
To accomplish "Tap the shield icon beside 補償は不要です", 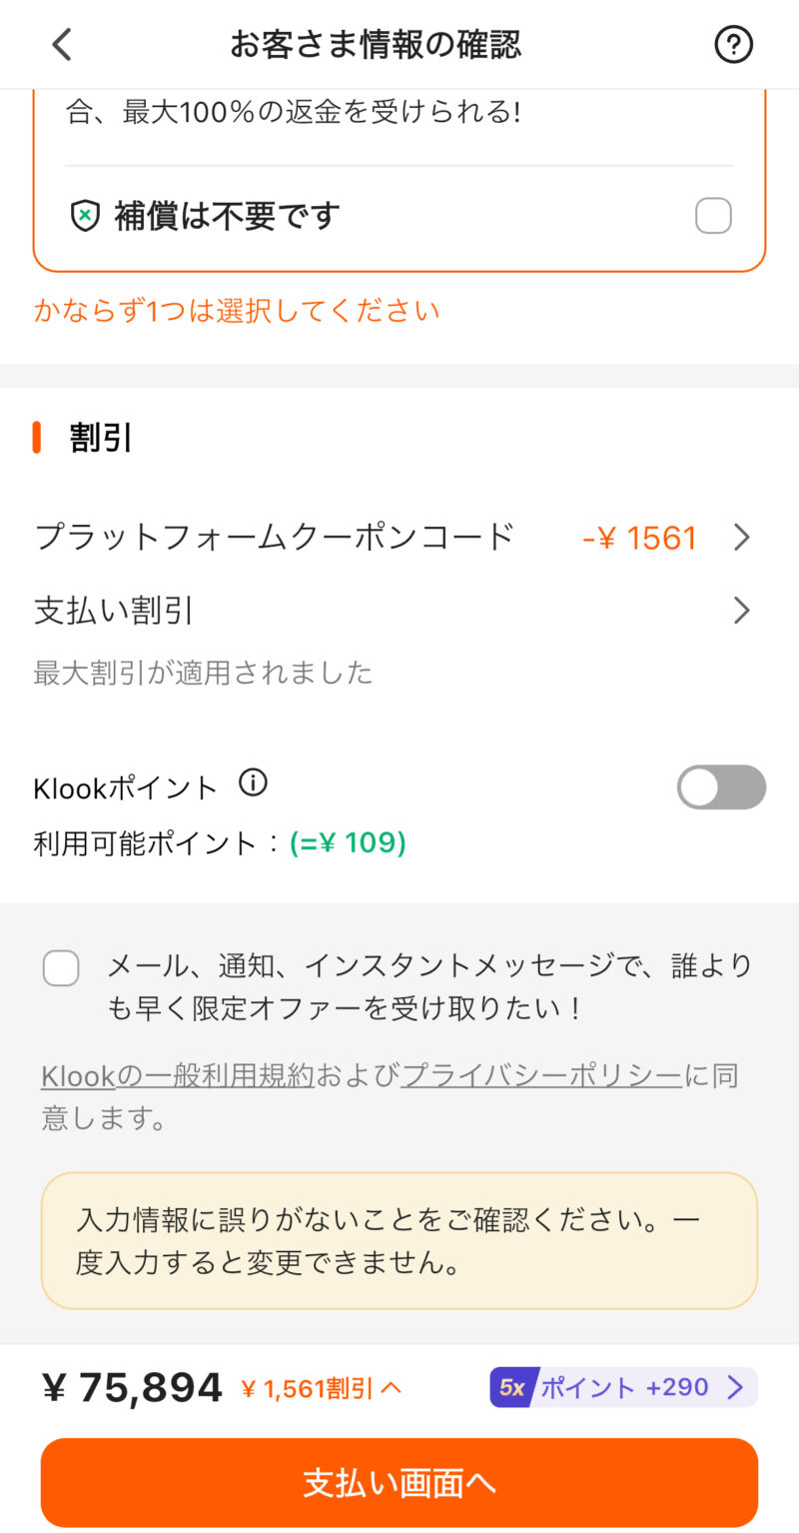I will tap(86, 216).
